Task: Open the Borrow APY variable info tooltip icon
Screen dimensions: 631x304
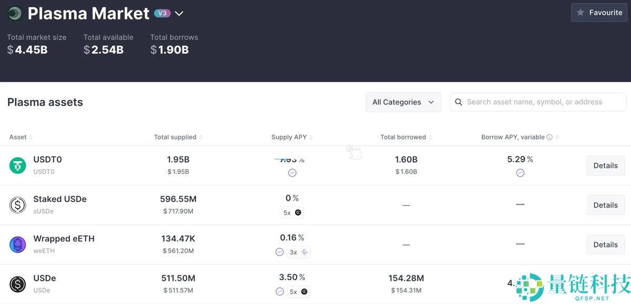Action: (550, 137)
